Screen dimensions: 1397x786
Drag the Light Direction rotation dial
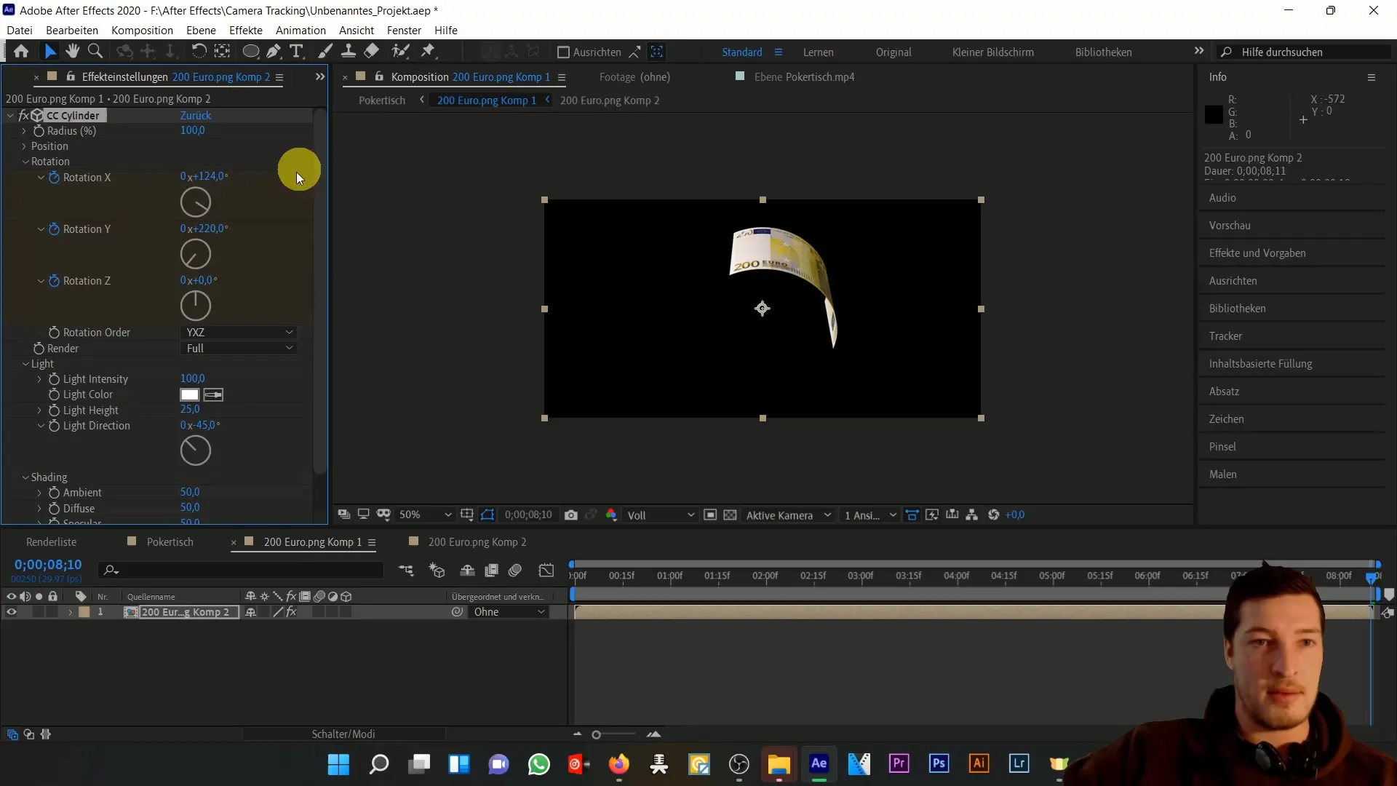coord(195,450)
